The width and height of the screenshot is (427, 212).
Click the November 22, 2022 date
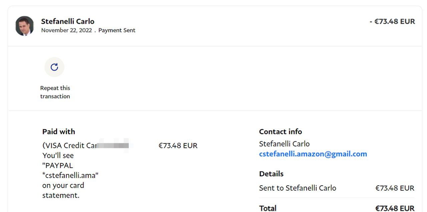point(66,30)
